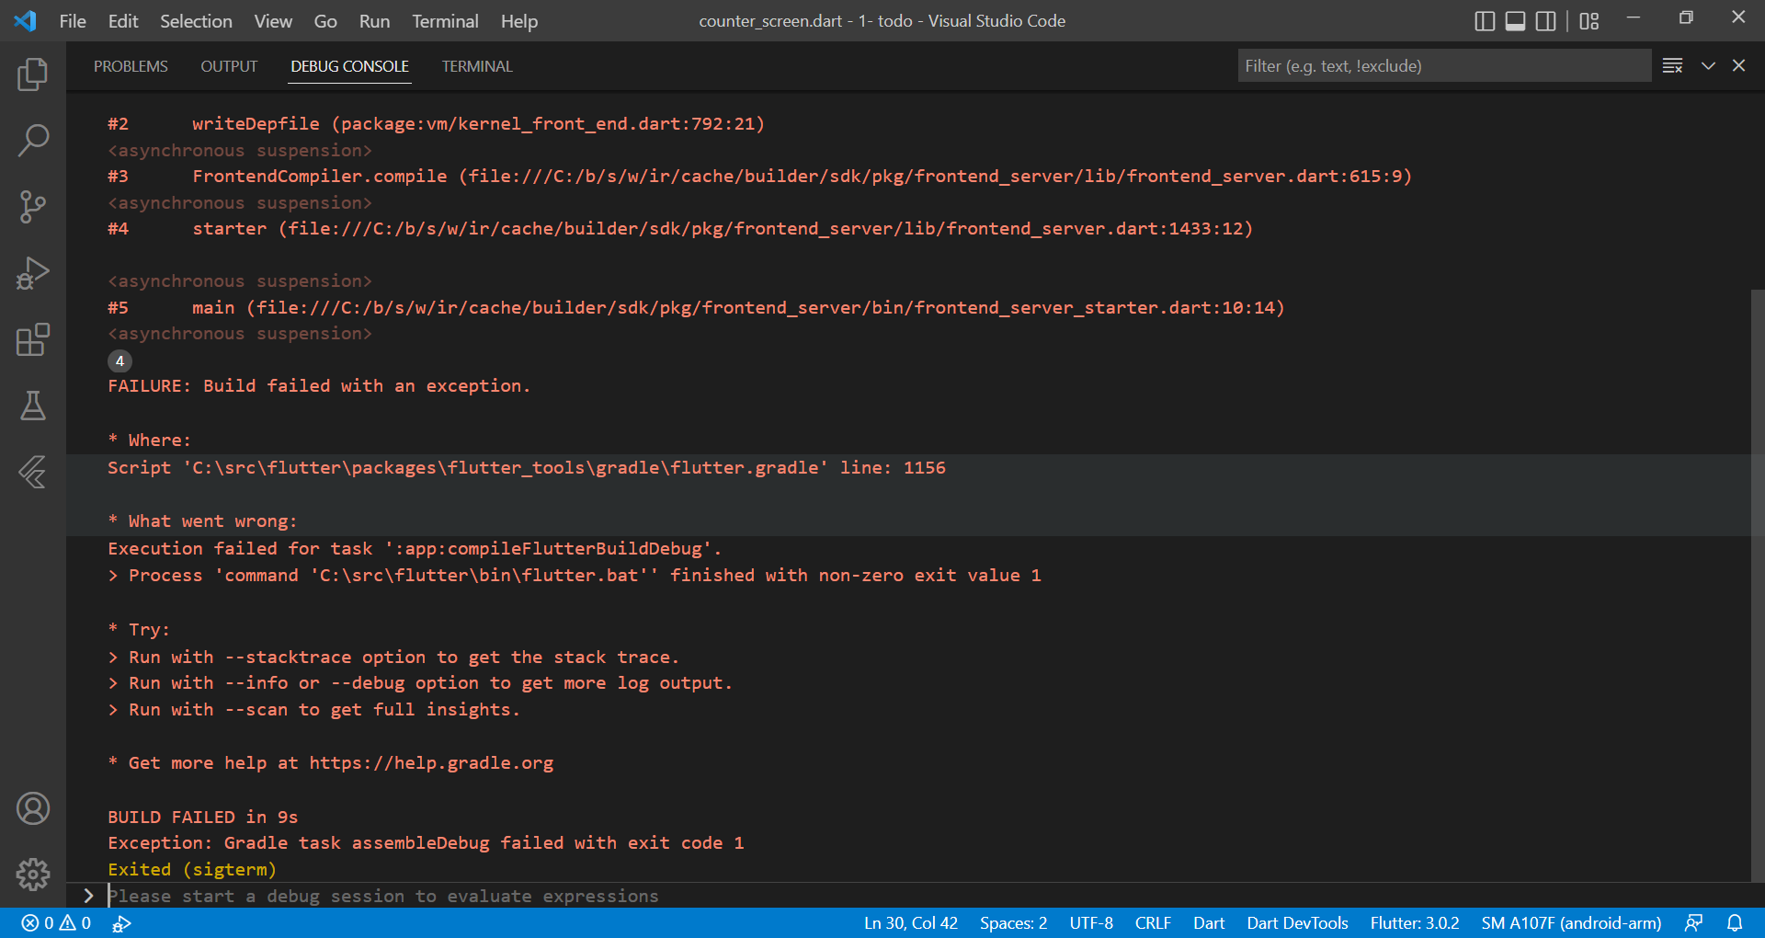Select the DEBUG CONSOLE tab
The height and width of the screenshot is (938, 1765).
point(349,66)
